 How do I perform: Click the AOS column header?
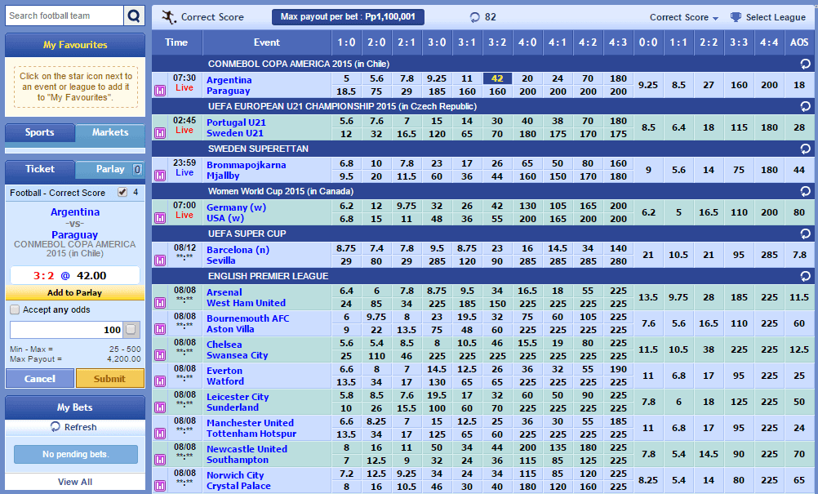tap(799, 42)
